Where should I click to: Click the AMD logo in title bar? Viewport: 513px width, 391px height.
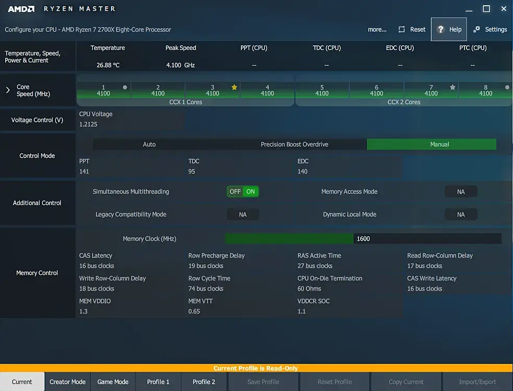point(21,9)
